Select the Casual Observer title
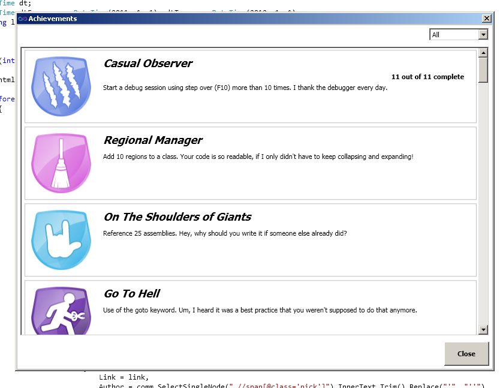 pos(148,64)
